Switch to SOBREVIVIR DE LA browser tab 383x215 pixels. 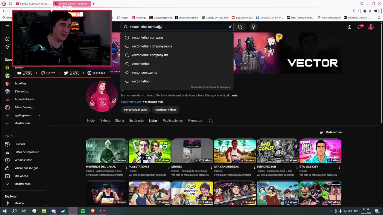point(33,4)
